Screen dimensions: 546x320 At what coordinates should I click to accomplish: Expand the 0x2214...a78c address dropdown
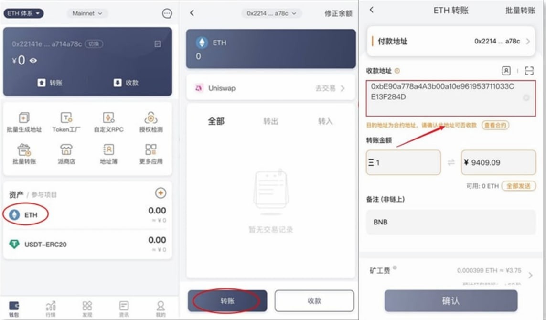271,13
